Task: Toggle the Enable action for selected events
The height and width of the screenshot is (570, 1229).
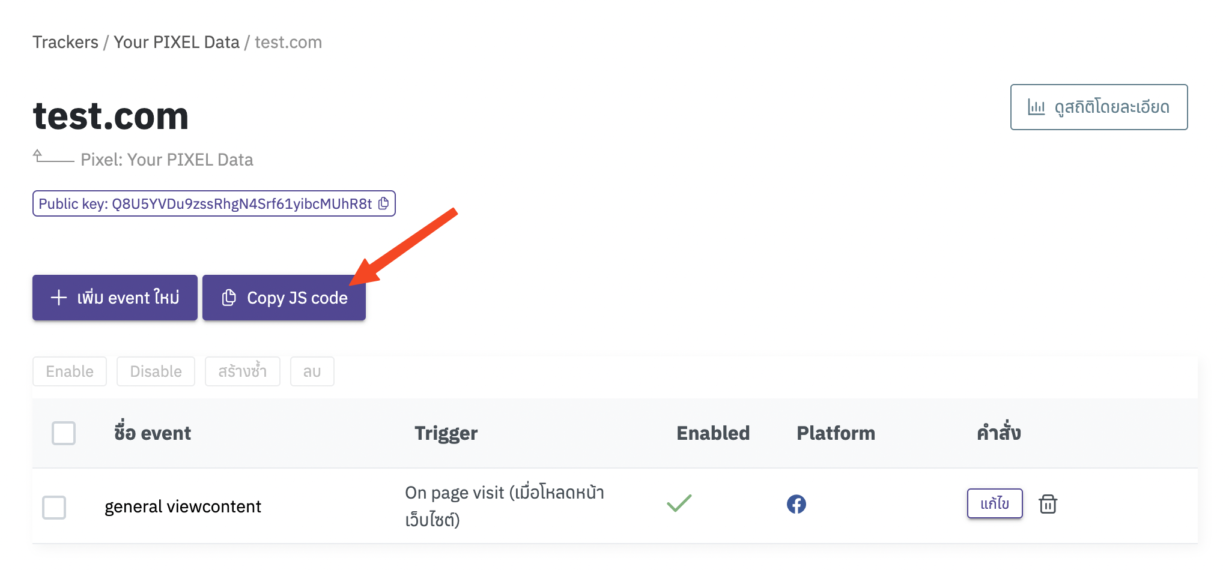Action: coord(69,371)
